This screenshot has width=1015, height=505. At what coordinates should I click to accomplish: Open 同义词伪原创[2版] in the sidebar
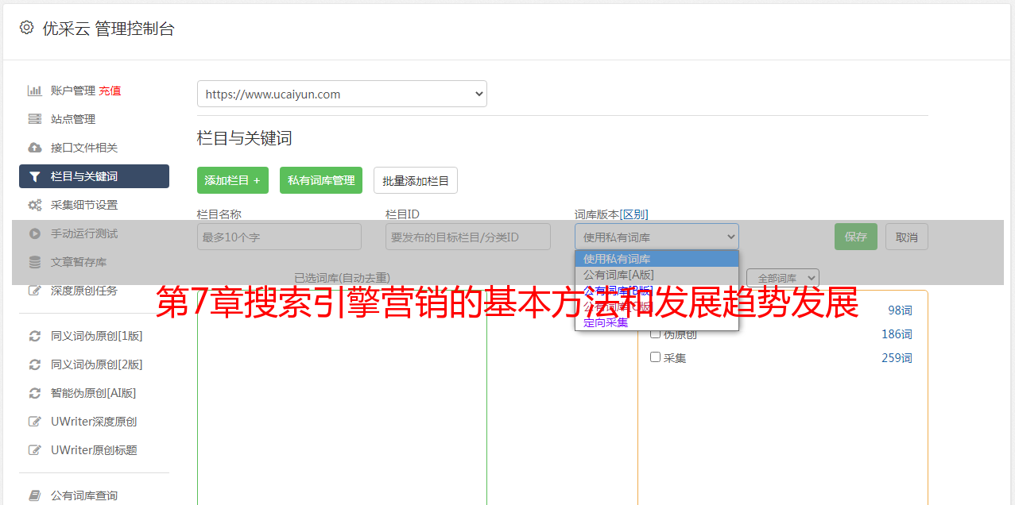click(x=97, y=364)
